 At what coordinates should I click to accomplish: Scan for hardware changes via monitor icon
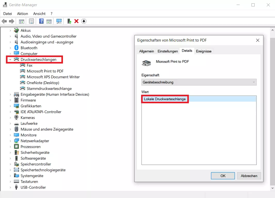coord(59,21)
